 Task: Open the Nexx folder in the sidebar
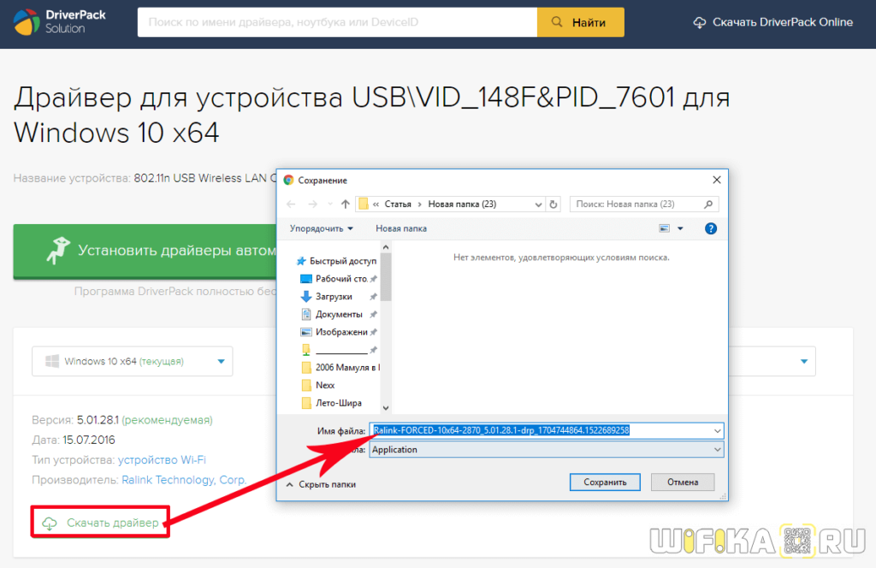(325, 385)
